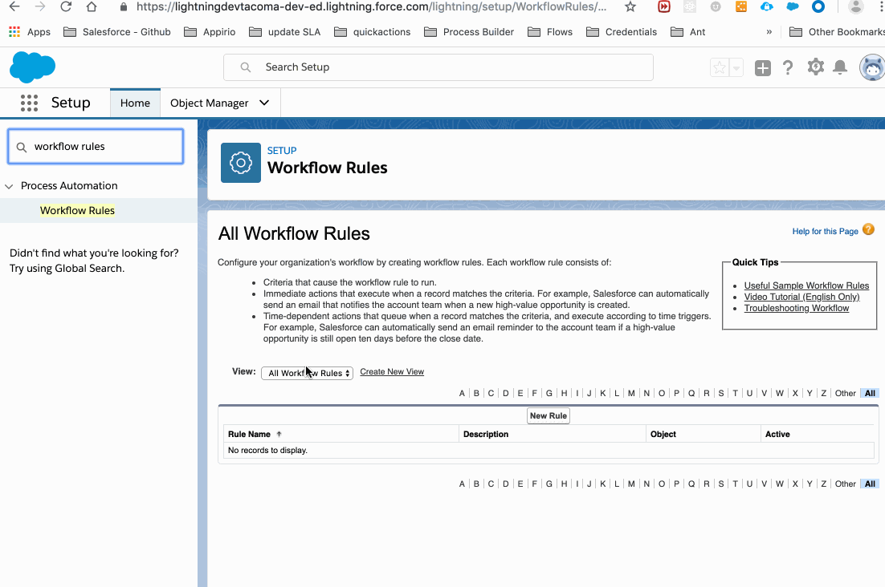The width and height of the screenshot is (885, 587).
Task: Select All in the bottom alphabet bar
Action: (870, 484)
